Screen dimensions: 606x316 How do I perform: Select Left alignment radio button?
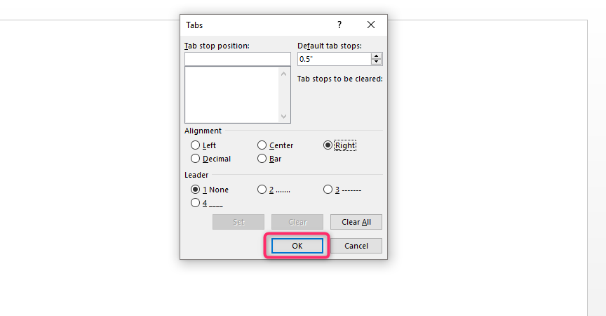(x=195, y=145)
